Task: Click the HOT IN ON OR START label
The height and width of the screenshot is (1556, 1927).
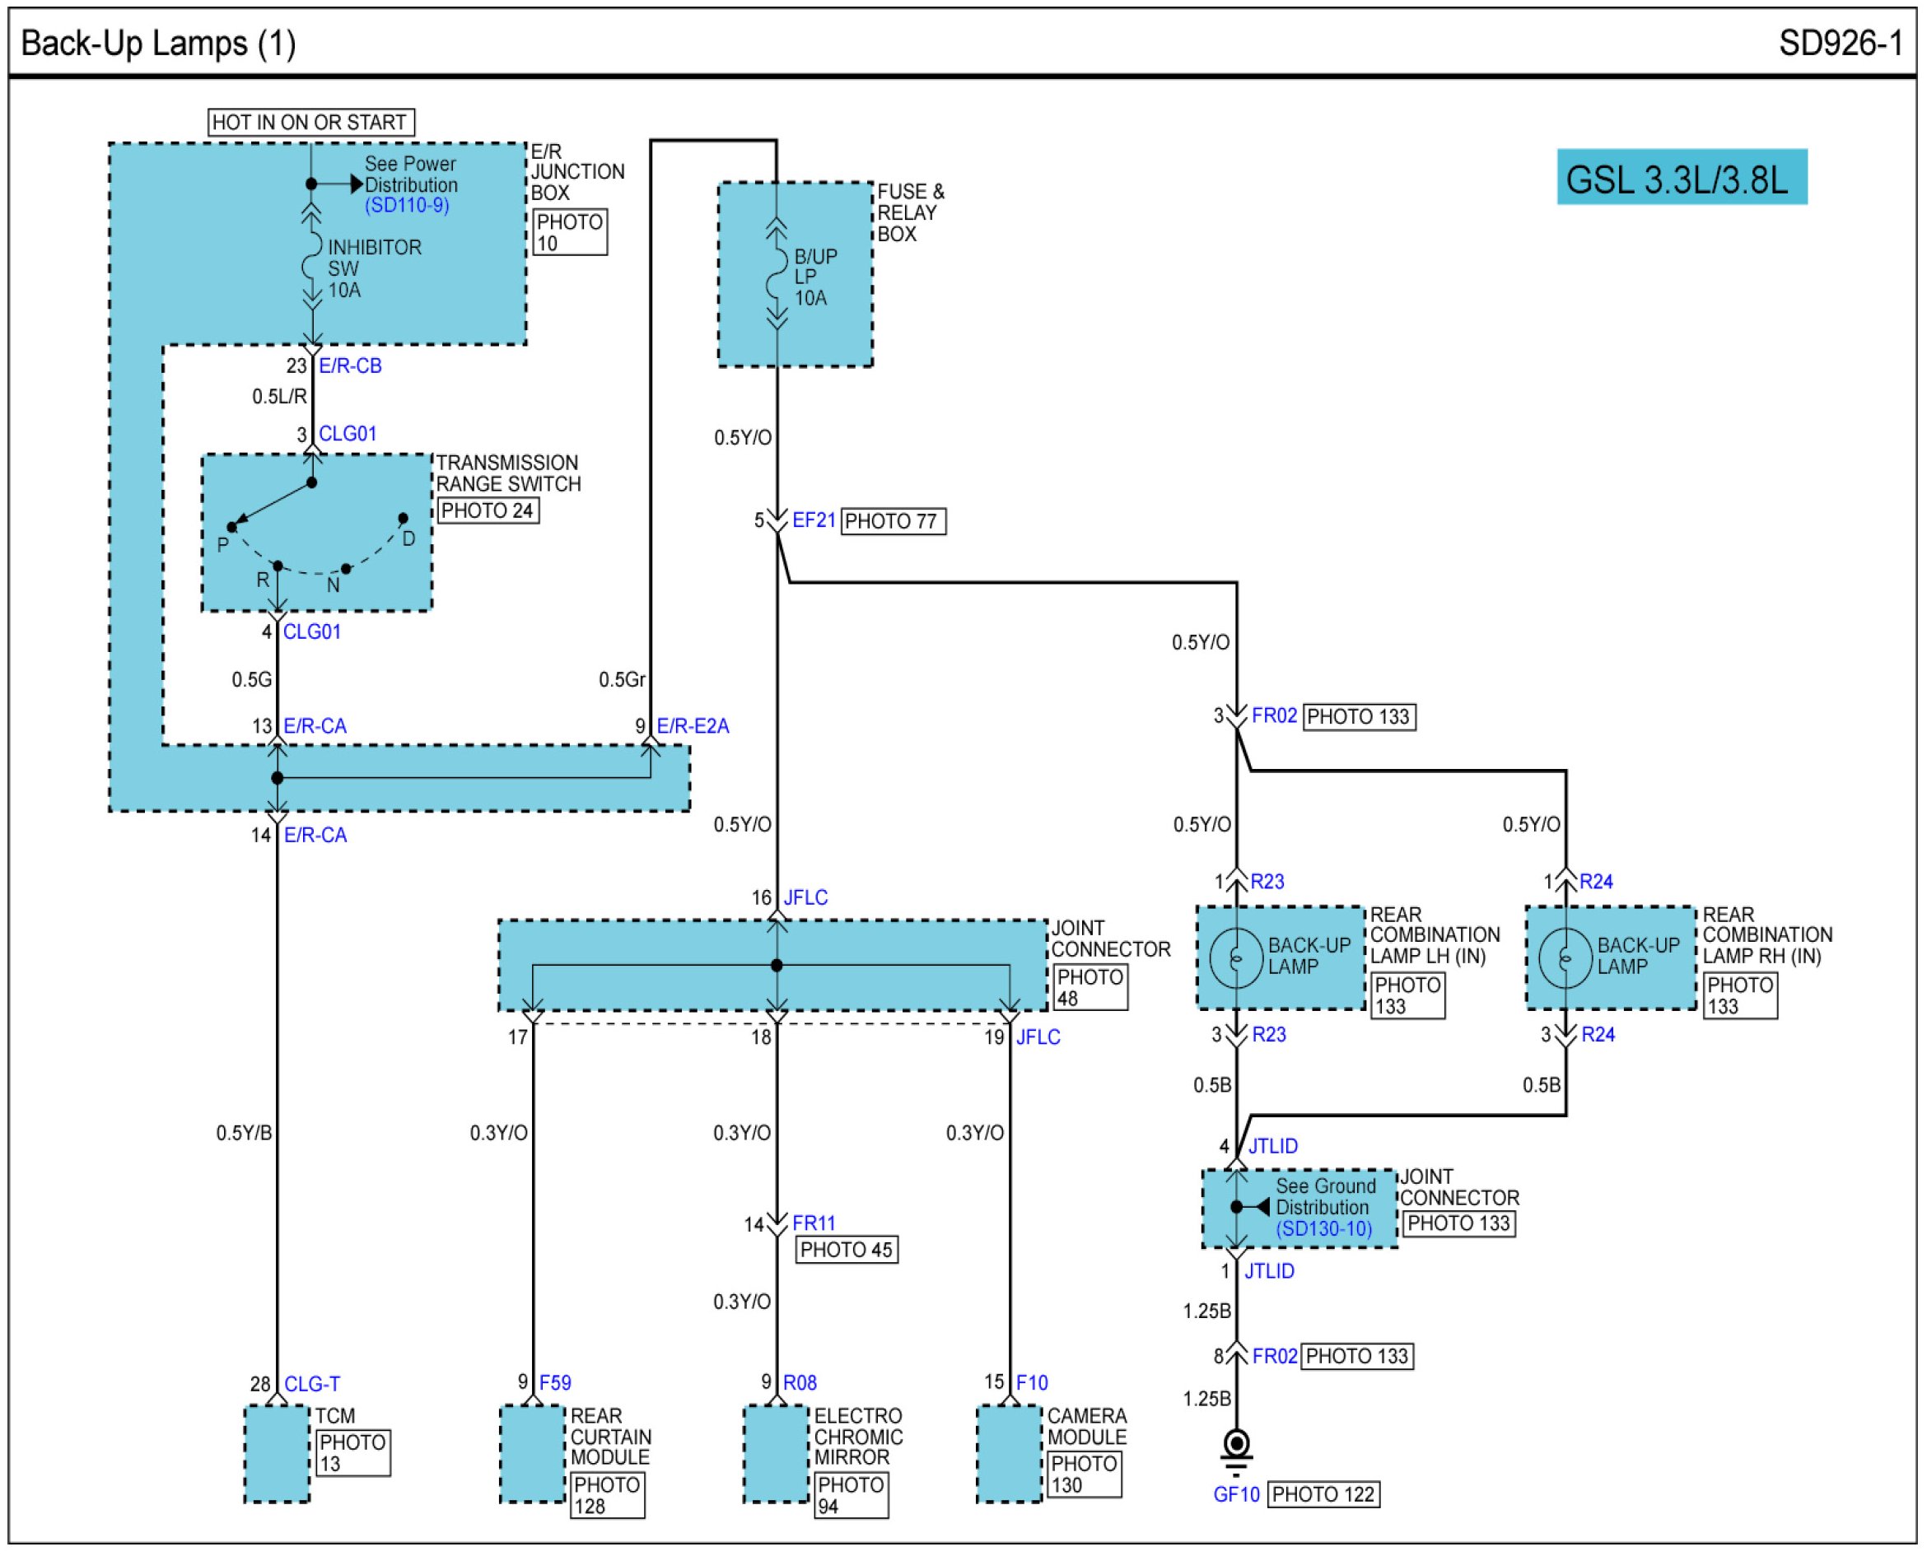Action: [x=310, y=122]
